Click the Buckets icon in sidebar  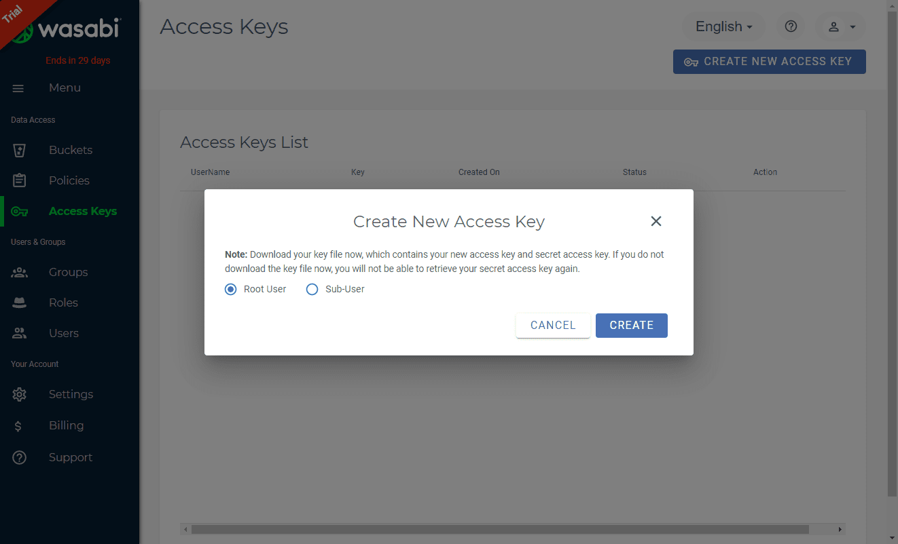(20, 150)
